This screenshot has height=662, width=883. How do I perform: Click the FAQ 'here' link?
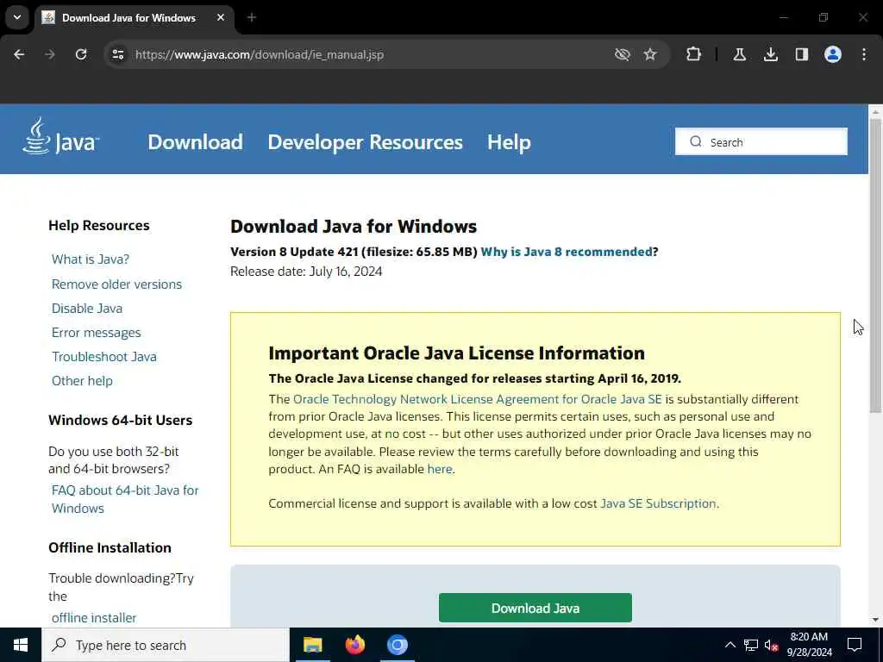point(440,469)
